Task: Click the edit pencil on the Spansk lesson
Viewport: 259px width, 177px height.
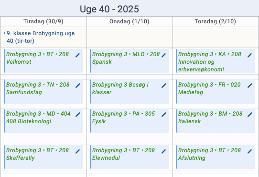Action: coord(164,55)
